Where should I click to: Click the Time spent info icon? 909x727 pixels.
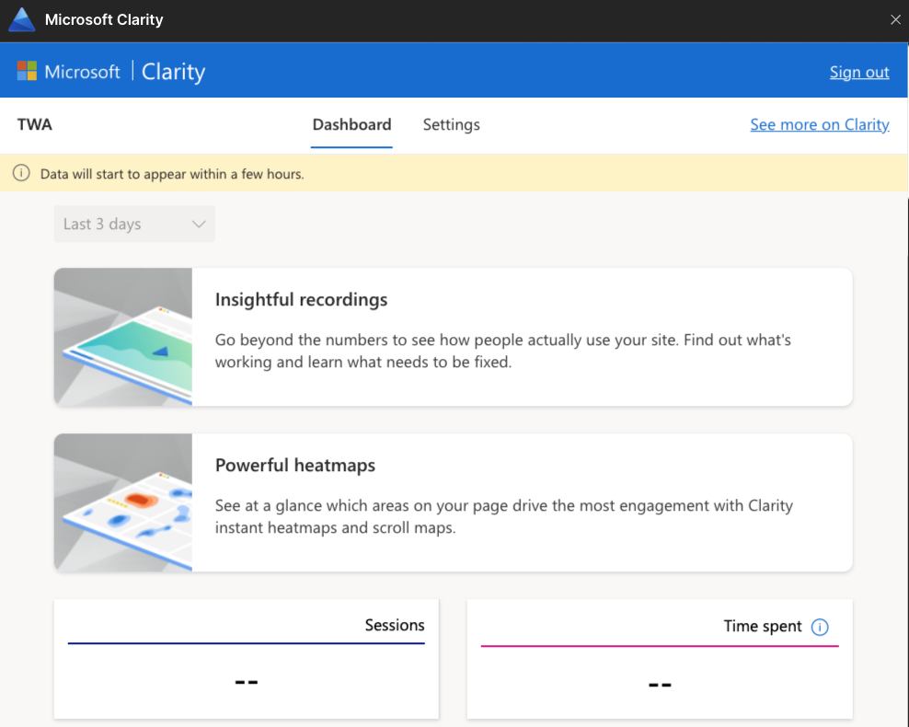click(x=819, y=627)
